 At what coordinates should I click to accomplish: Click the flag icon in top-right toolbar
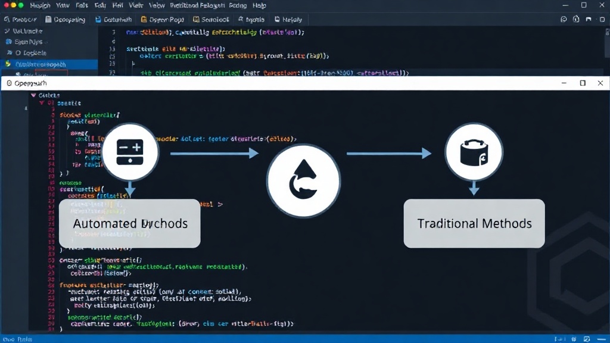pos(589,19)
